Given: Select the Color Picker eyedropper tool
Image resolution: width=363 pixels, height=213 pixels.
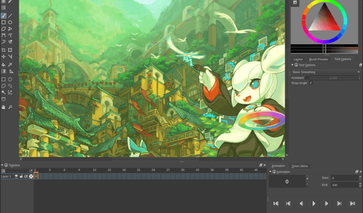Looking at the screenshot, I should [x=10, y=65].
